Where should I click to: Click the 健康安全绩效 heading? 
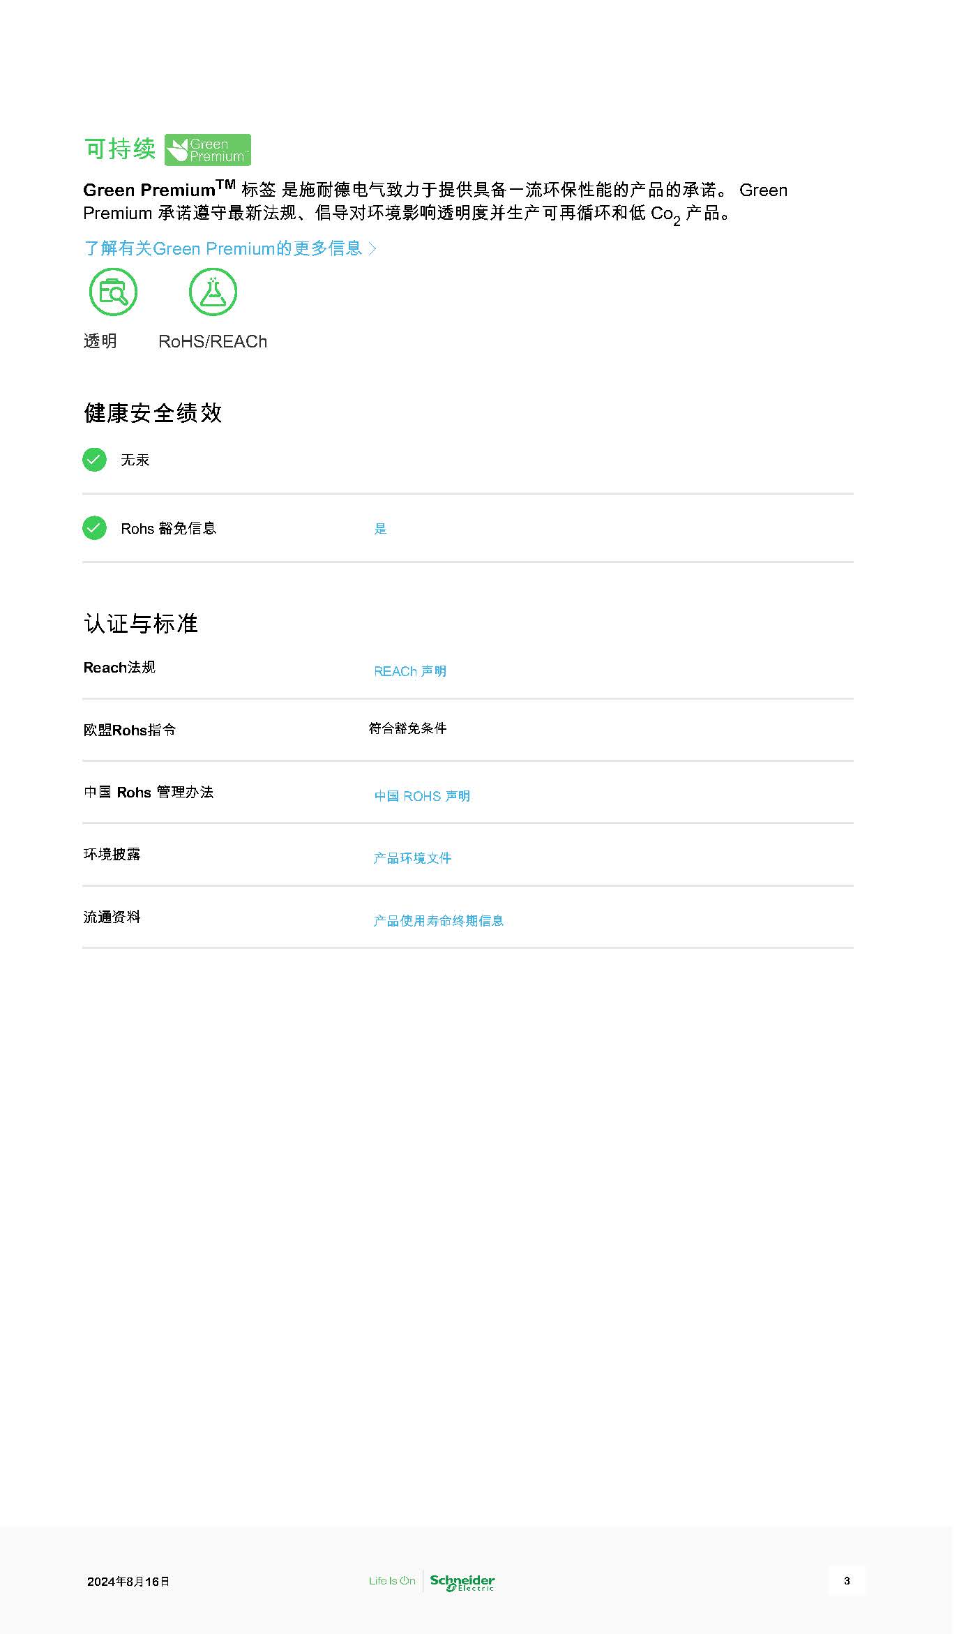coord(153,412)
